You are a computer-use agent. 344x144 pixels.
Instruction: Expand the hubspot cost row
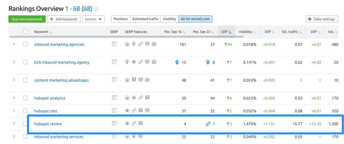[14, 110]
